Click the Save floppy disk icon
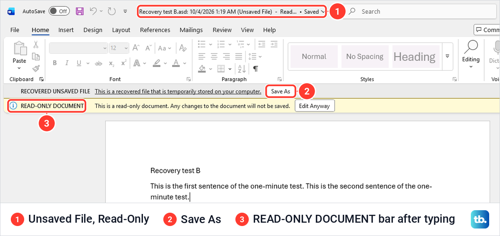The height and width of the screenshot is (236, 500). point(80,12)
